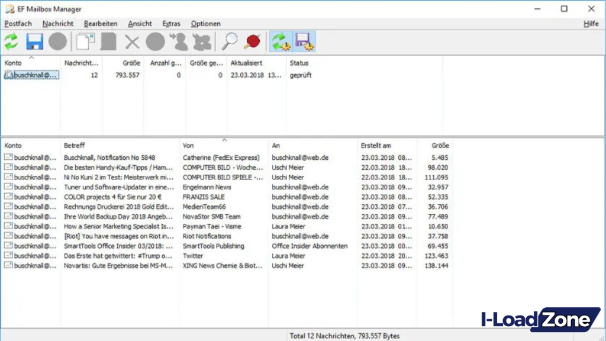Click the red paddle spam icon
Image resolution: width=606 pixels, height=341 pixels.
[252, 41]
